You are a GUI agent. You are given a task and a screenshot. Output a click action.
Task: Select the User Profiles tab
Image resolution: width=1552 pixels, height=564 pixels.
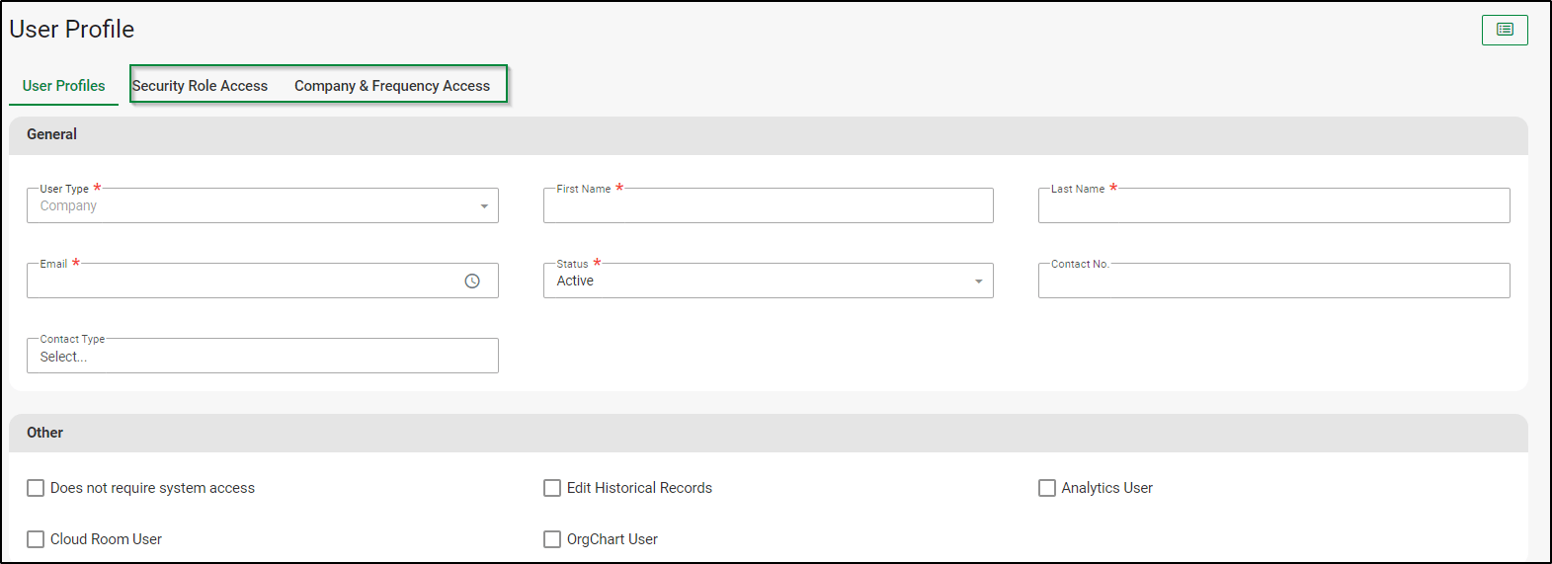(x=63, y=86)
